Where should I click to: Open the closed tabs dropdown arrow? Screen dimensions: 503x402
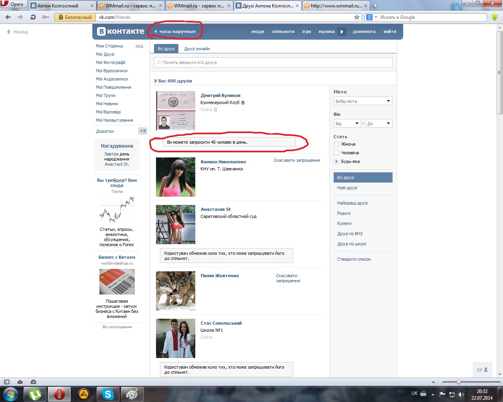(x=455, y=5)
